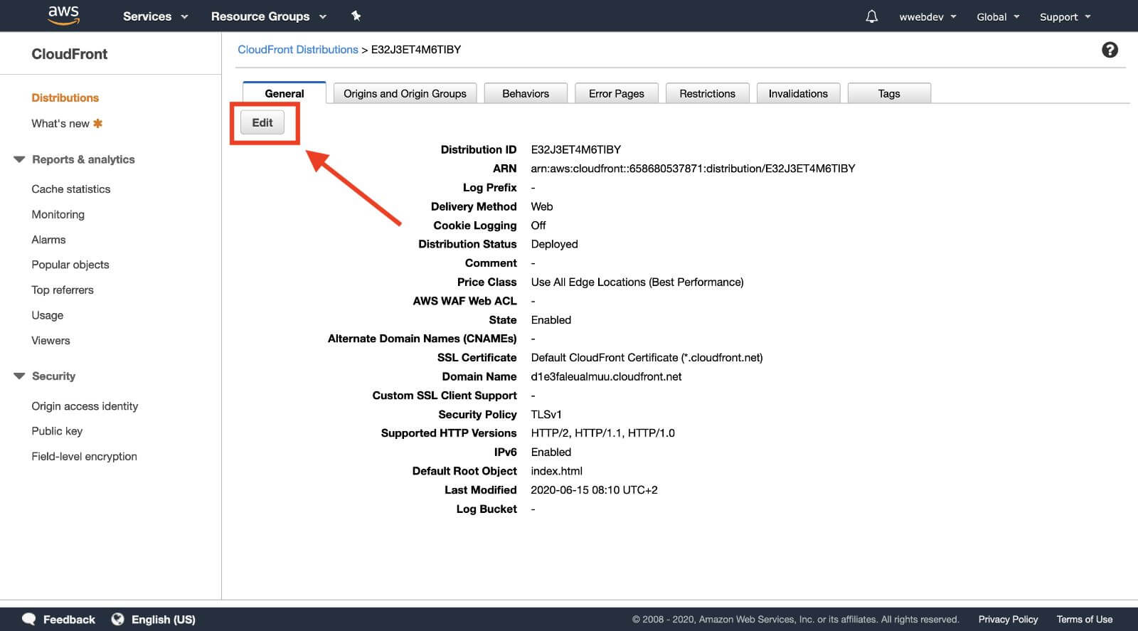
Task: Click the Distribution Status value Deployed
Action: click(x=554, y=244)
